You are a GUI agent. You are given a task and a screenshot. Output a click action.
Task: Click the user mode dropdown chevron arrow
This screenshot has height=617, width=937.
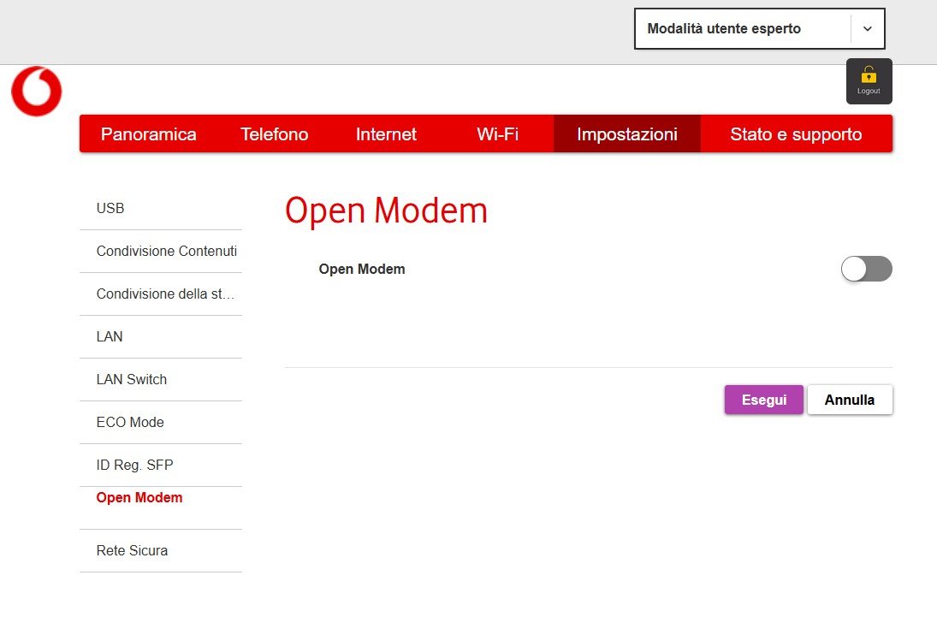pos(868,29)
